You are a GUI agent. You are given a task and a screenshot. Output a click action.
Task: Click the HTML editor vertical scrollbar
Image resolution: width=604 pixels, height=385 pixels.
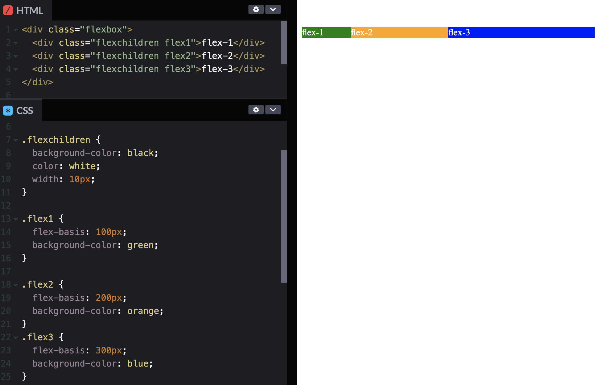click(284, 42)
